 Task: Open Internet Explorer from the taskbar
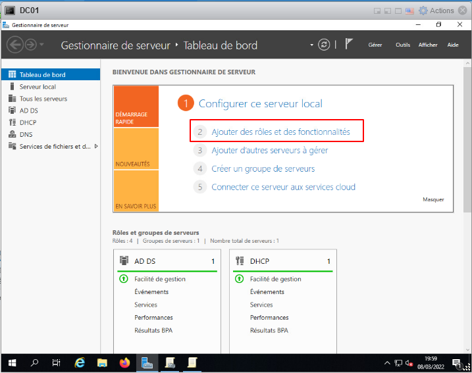(x=80, y=362)
